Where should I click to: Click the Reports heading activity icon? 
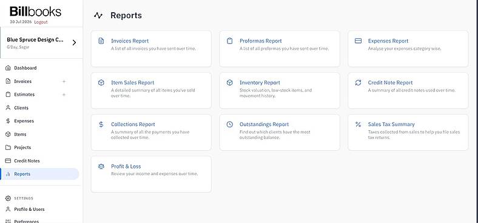coord(98,16)
